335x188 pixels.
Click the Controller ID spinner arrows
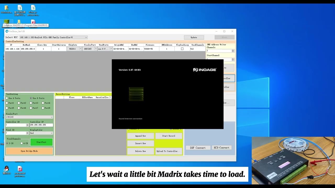[x=27, y=125]
